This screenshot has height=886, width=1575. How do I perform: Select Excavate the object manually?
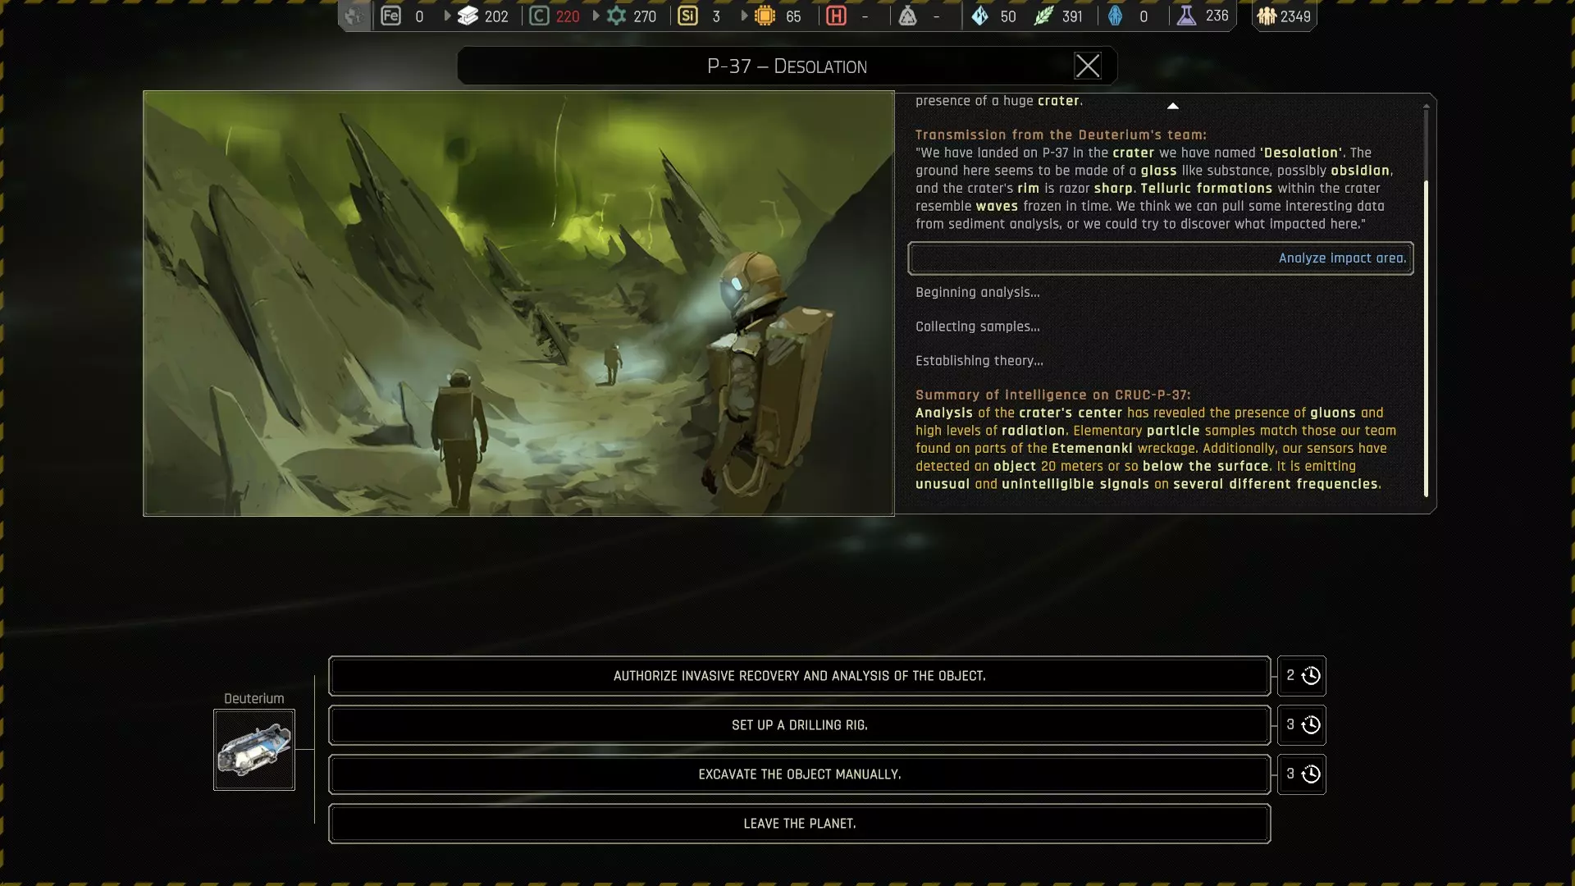(799, 774)
